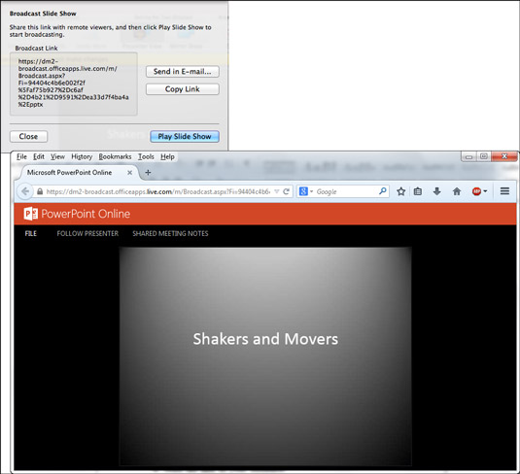Screen dimensions: 520x474
Task: Click the downloads arrow icon
Action: pos(437,191)
